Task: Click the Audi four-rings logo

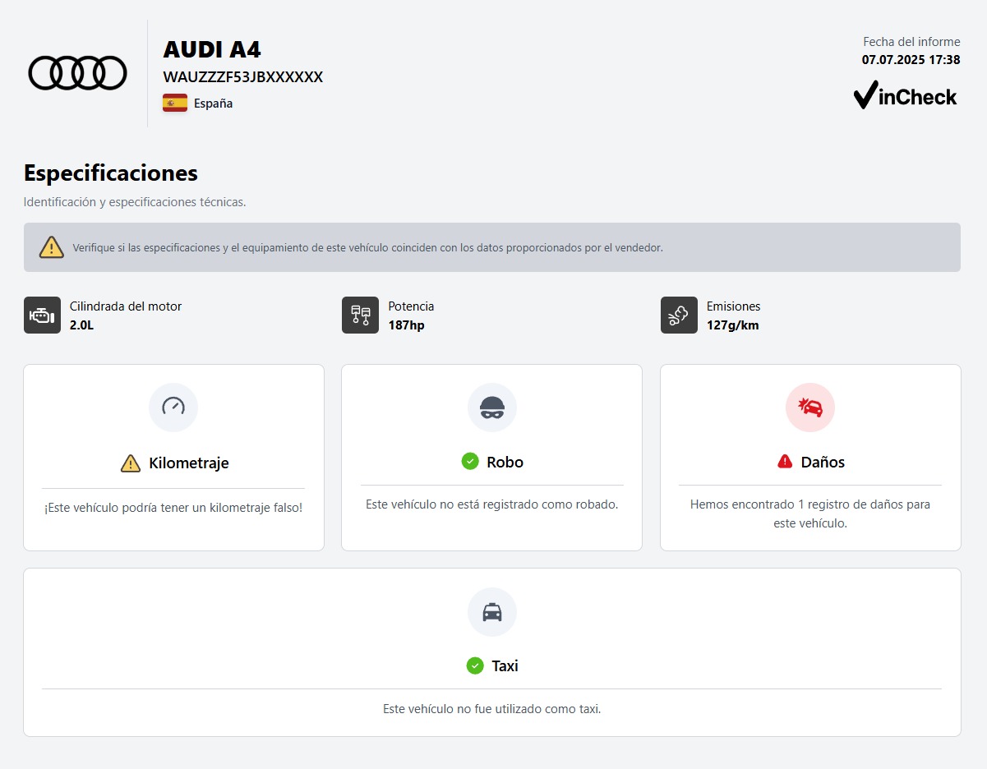Action: pyautogui.click(x=78, y=72)
